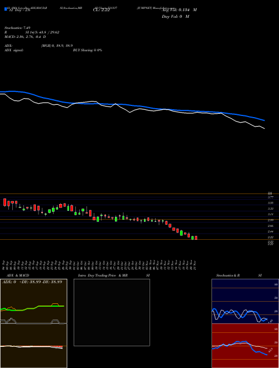Click the 'ADX & MACD' panel title
Image resolution: width=279 pixels, height=368 pixels.
18,275
